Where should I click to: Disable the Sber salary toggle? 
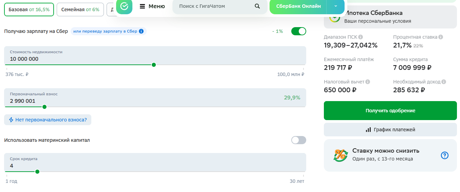coord(298,31)
